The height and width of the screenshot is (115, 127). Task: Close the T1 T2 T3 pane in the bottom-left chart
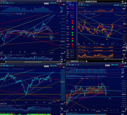1,113
